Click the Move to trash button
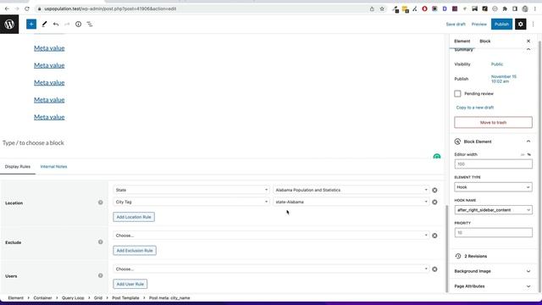The height and width of the screenshot is (305, 542). click(x=493, y=122)
